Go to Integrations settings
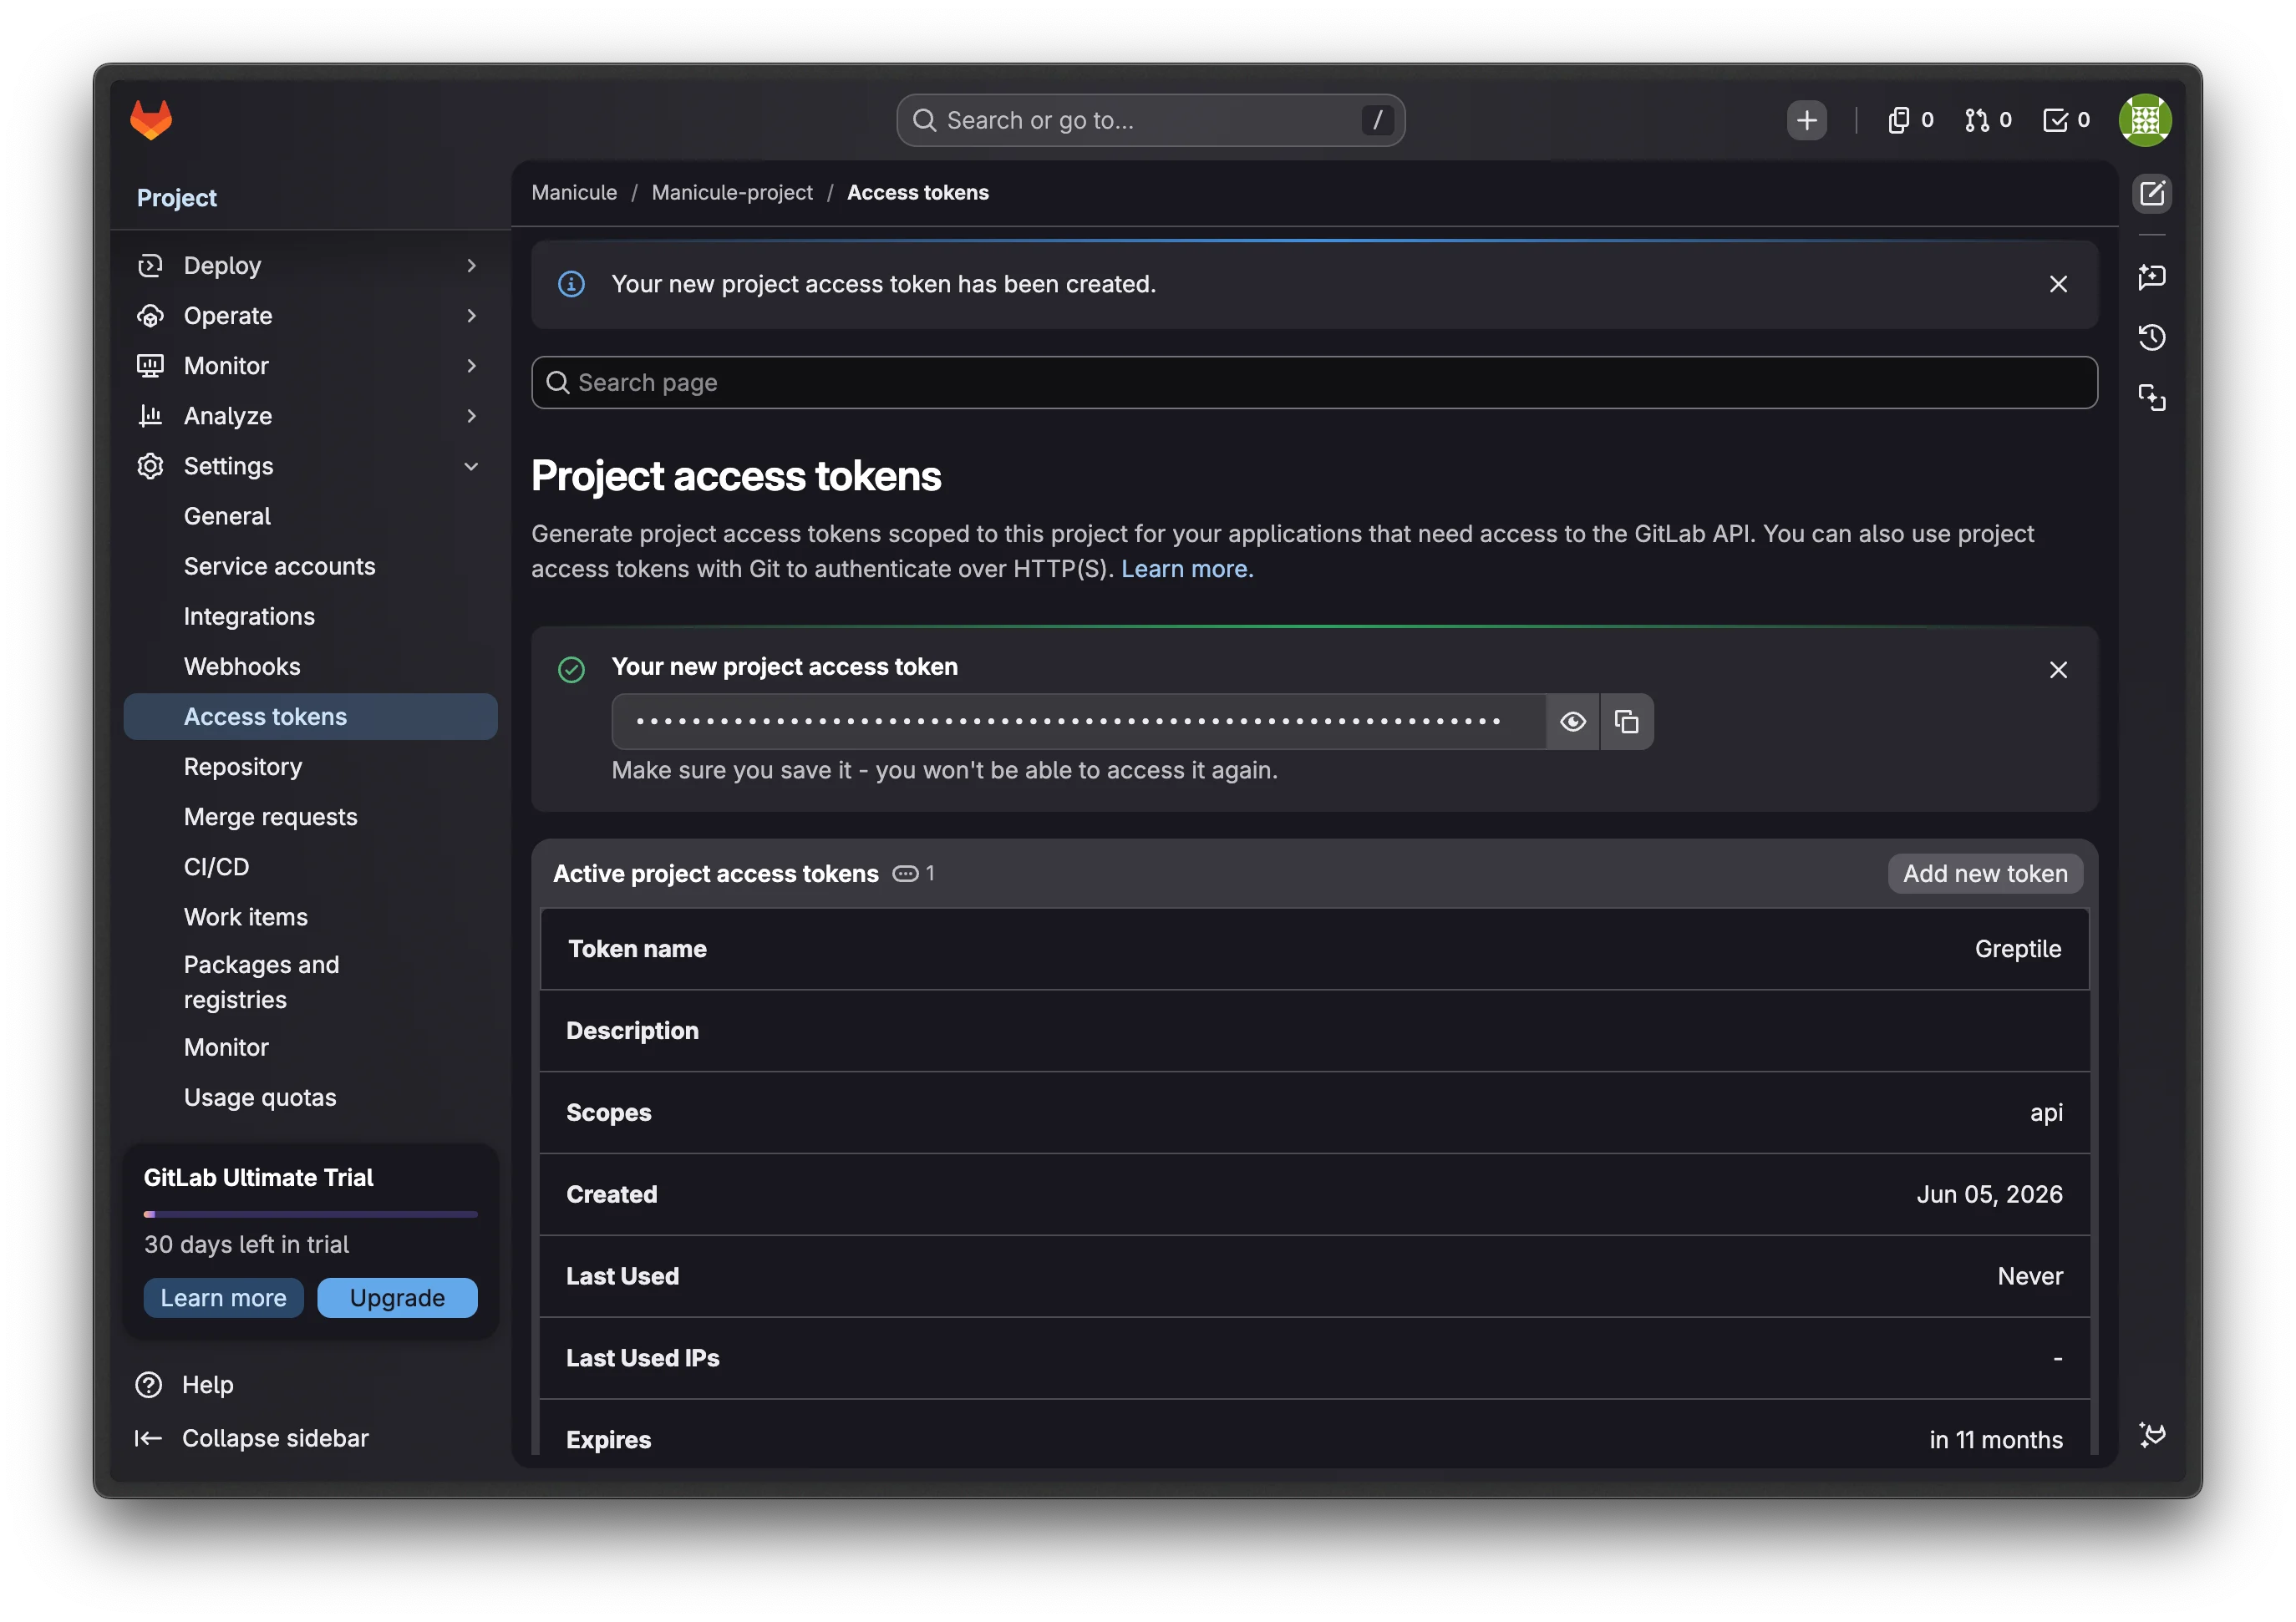Viewport: 2296px width, 1622px height. click(x=310, y=616)
